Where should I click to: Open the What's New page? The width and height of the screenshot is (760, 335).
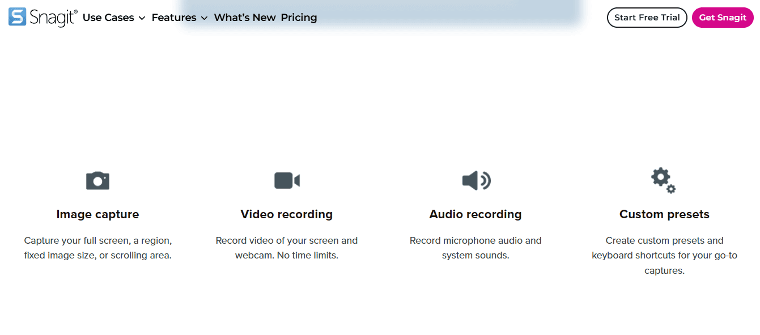tap(245, 18)
